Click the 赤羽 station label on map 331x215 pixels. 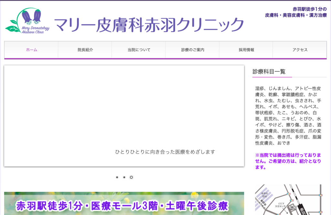pos(302,210)
